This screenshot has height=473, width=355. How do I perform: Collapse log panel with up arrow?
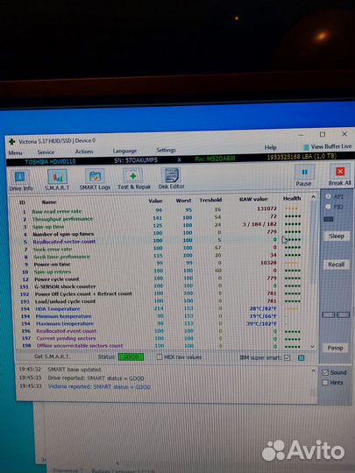click(x=313, y=371)
